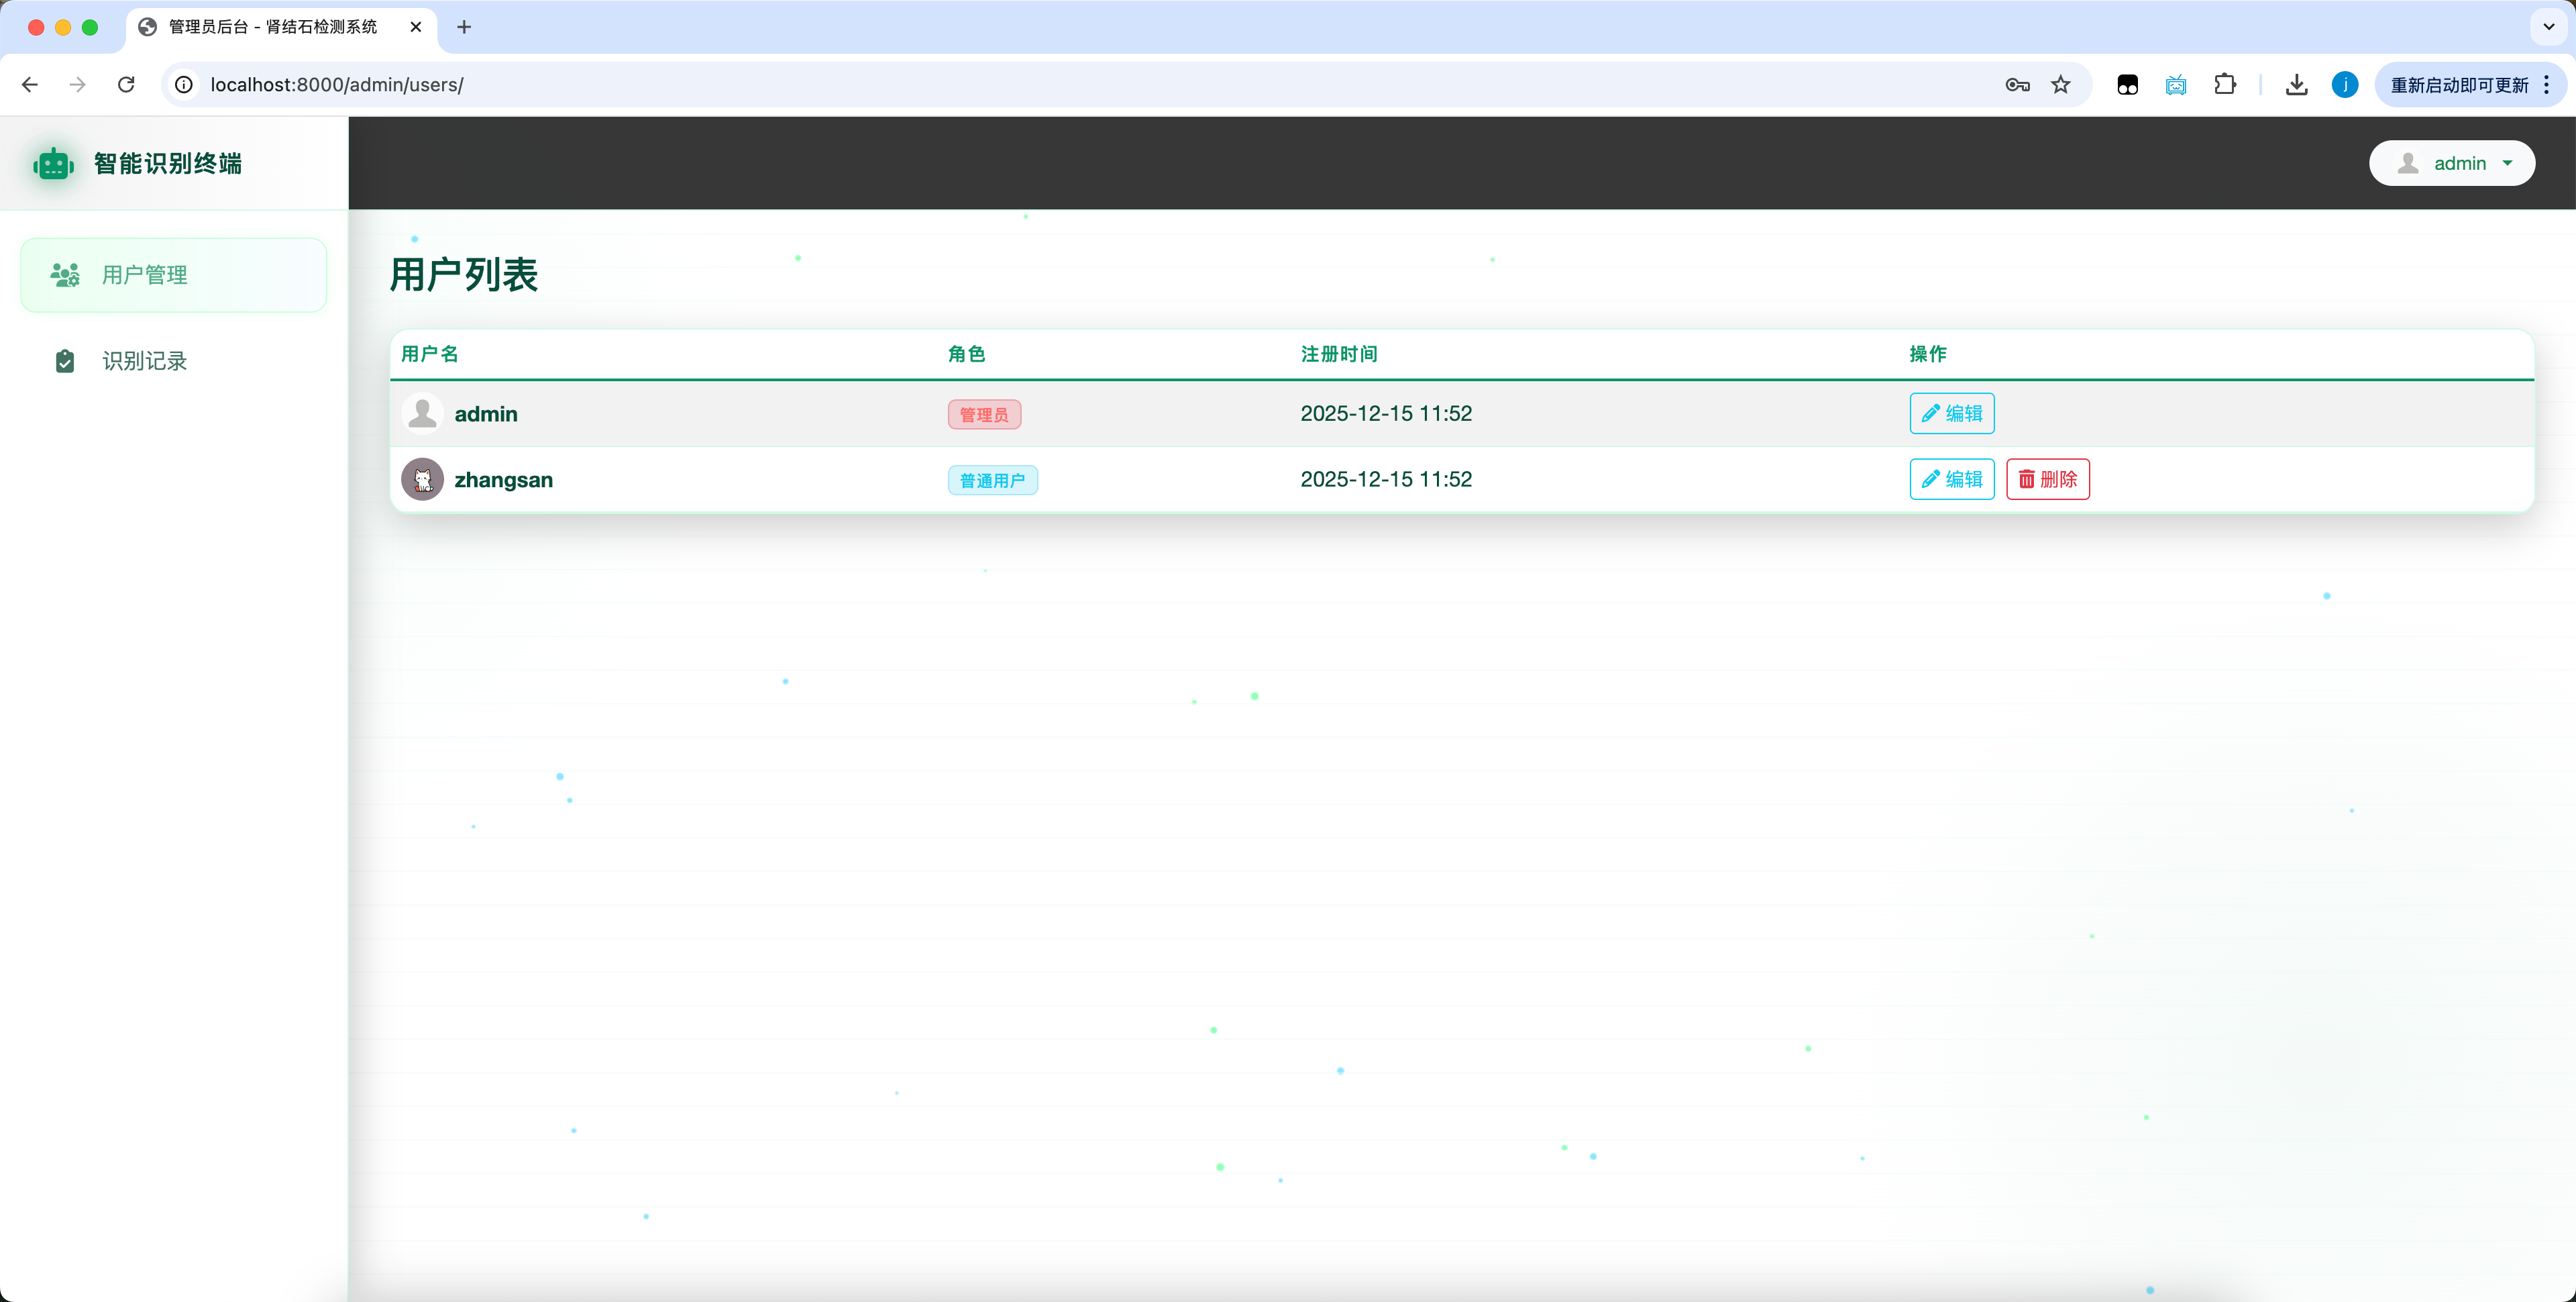Open the downloads icon in toolbar

[2297, 85]
